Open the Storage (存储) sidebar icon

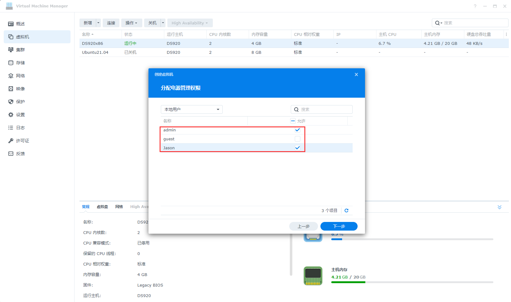(x=11, y=63)
